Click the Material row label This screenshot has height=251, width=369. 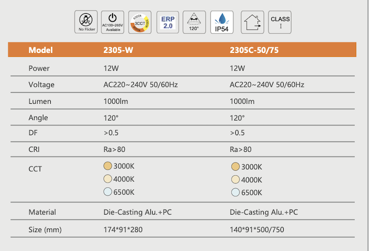pos(42,212)
